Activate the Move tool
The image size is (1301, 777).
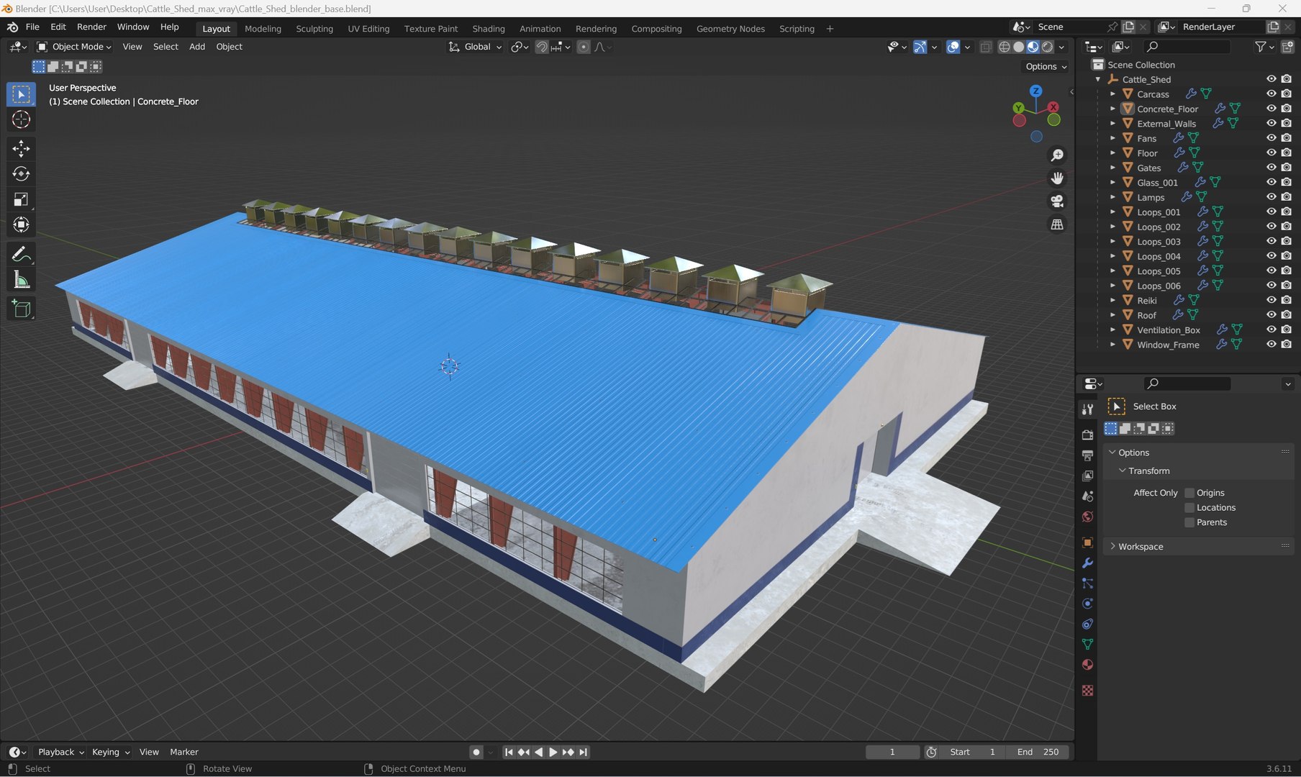[21, 148]
